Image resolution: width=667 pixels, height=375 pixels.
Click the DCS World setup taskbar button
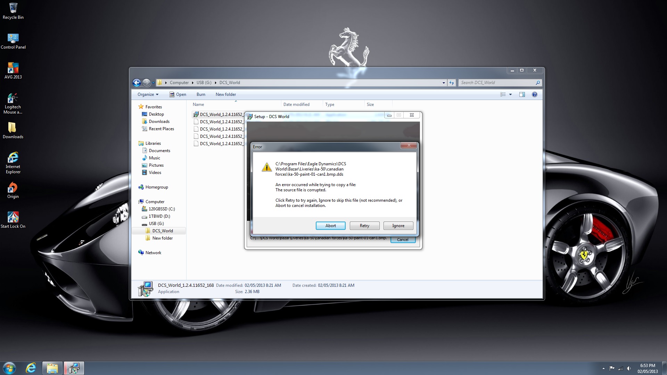click(x=74, y=368)
